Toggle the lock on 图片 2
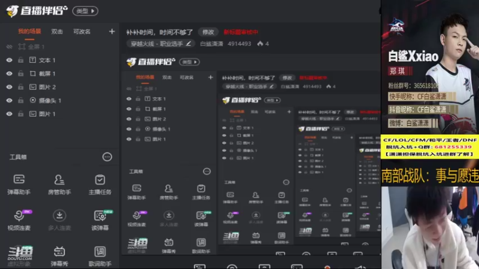The image size is (479, 269). [20, 87]
